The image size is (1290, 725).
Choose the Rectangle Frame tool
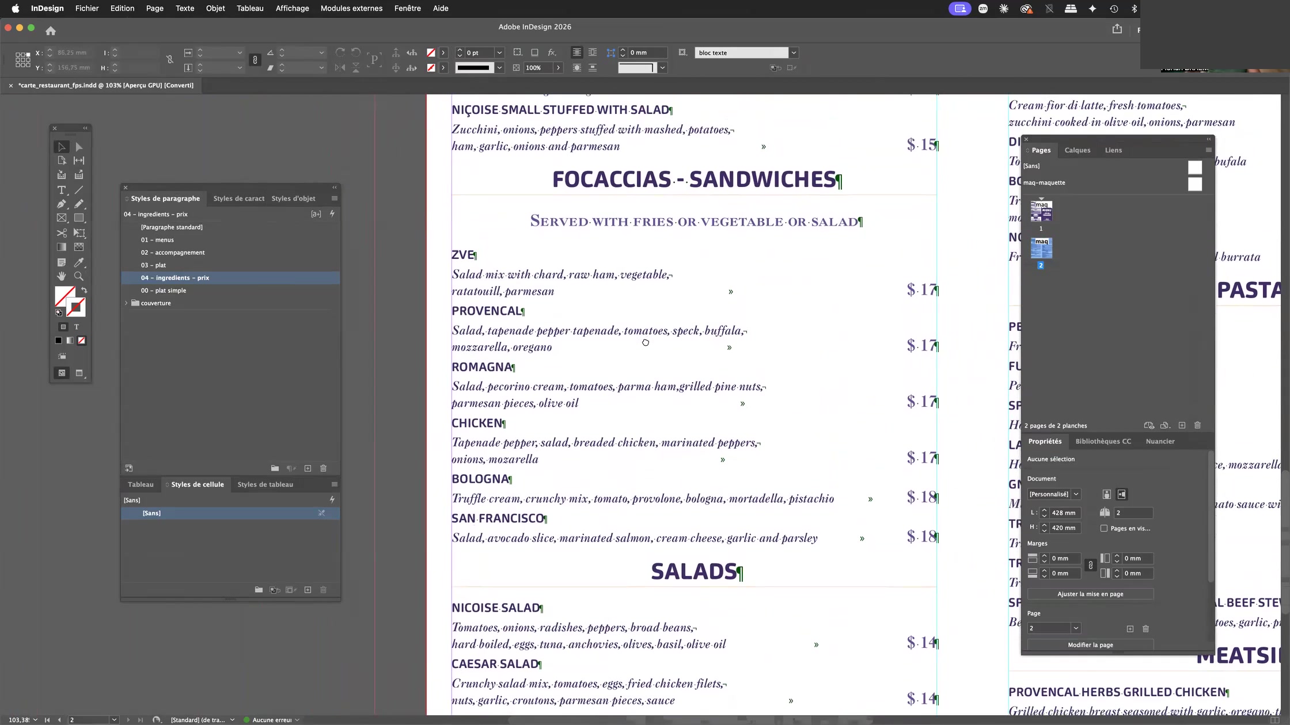62,218
